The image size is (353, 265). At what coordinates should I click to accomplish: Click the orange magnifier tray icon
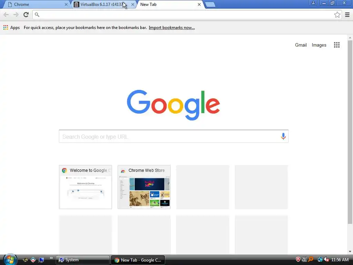311,259
